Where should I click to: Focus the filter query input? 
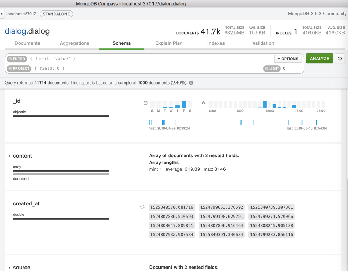point(152,59)
